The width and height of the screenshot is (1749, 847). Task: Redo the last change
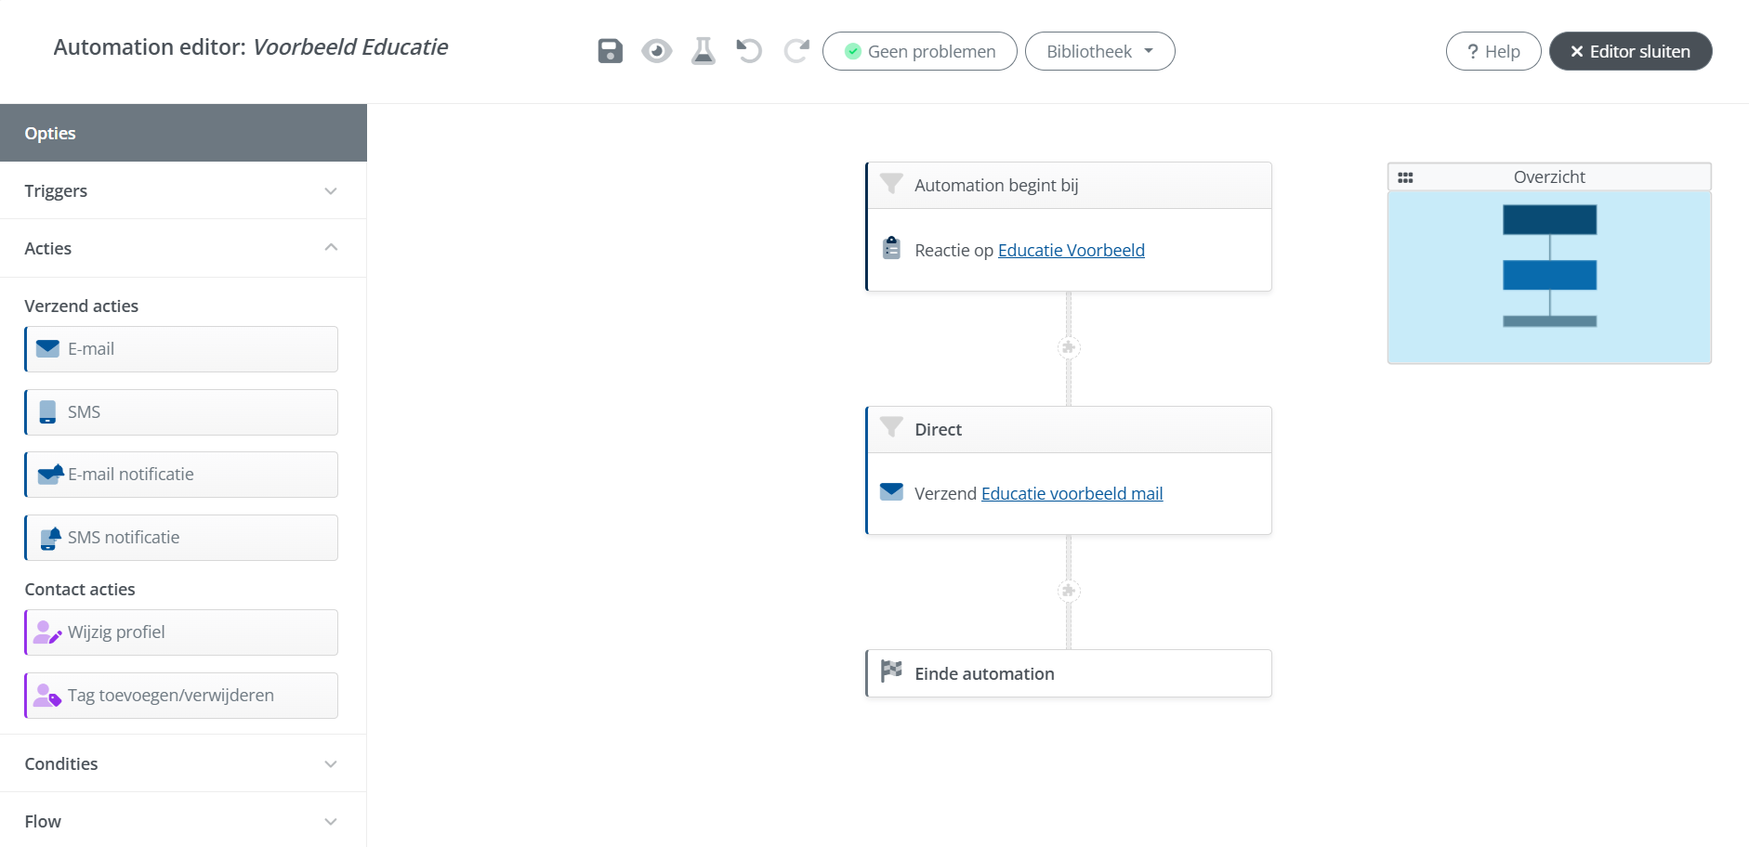pos(796,51)
